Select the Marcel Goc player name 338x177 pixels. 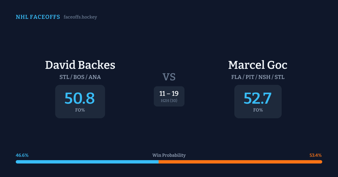(258, 65)
